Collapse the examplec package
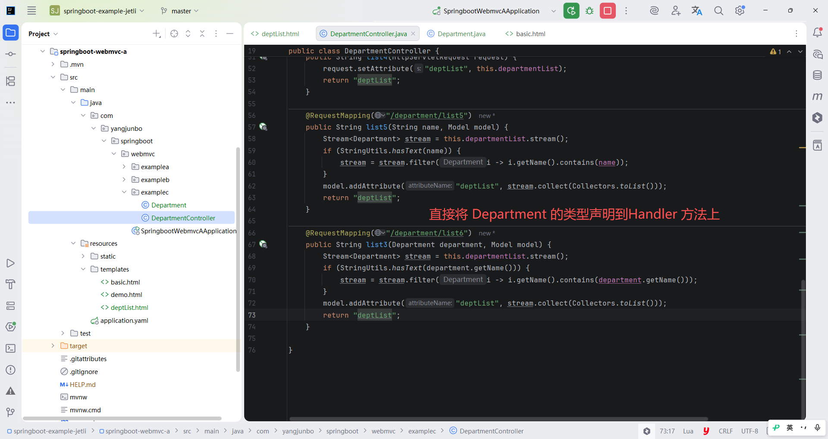 (124, 192)
